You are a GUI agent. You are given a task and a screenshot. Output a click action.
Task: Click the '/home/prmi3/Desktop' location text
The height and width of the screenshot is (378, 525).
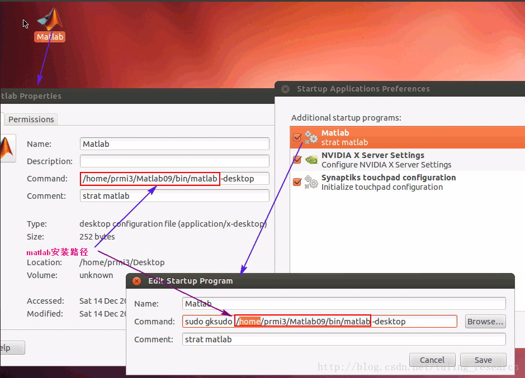pyautogui.click(x=122, y=262)
